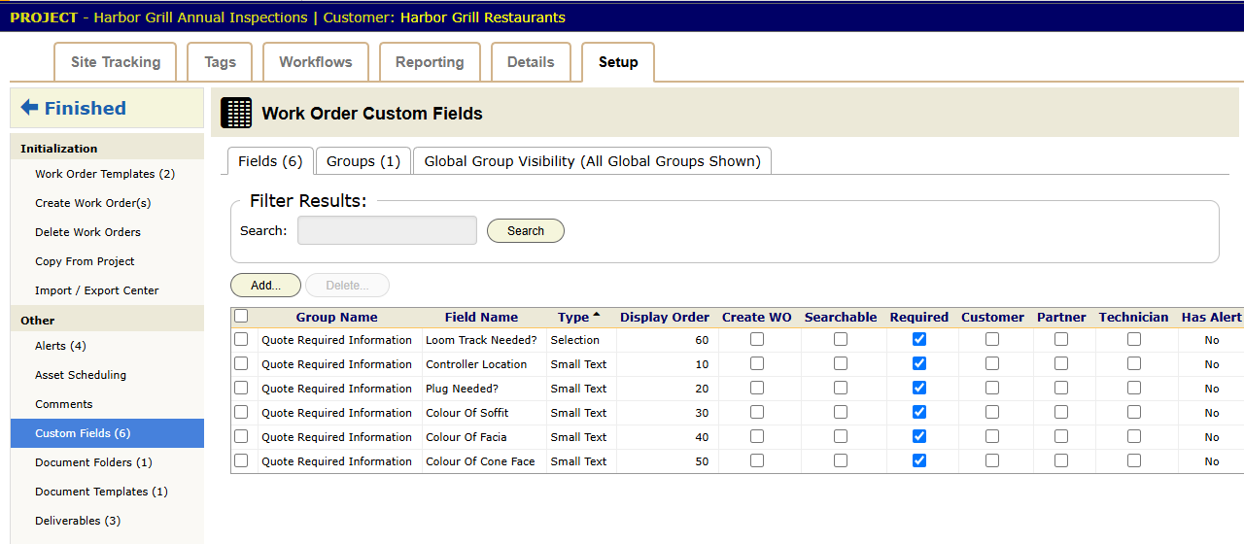
Task: Sort by Type column header
Action: click(x=573, y=317)
